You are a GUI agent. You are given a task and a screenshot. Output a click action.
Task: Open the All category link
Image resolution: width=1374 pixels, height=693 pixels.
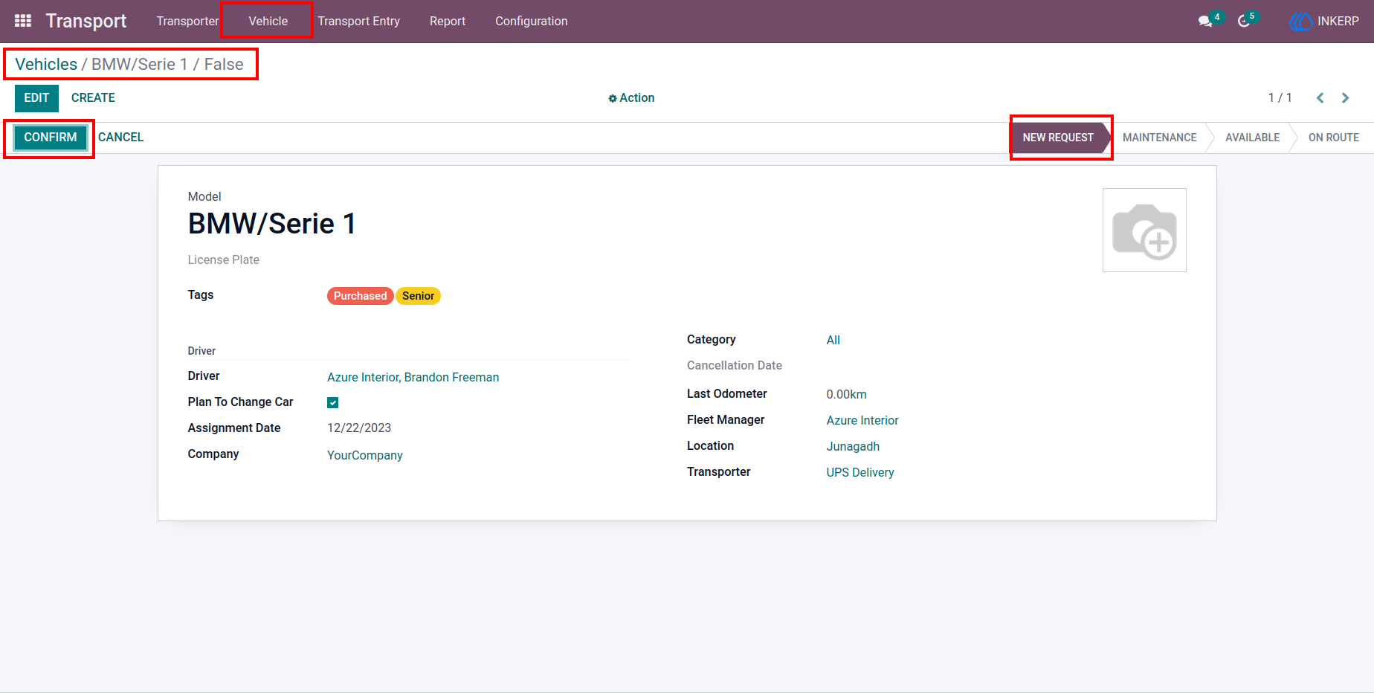[833, 341]
